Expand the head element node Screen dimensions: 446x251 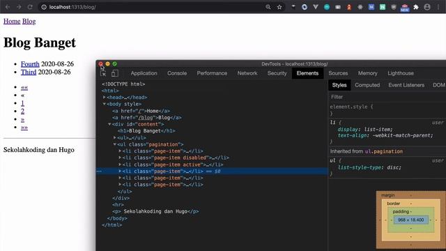point(105,98)
